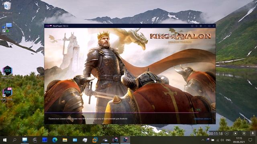Click the King of Avalon splash banner
The height and width of the screenshot is (144, 257).
pyautogui.click(x=130, y=70)
